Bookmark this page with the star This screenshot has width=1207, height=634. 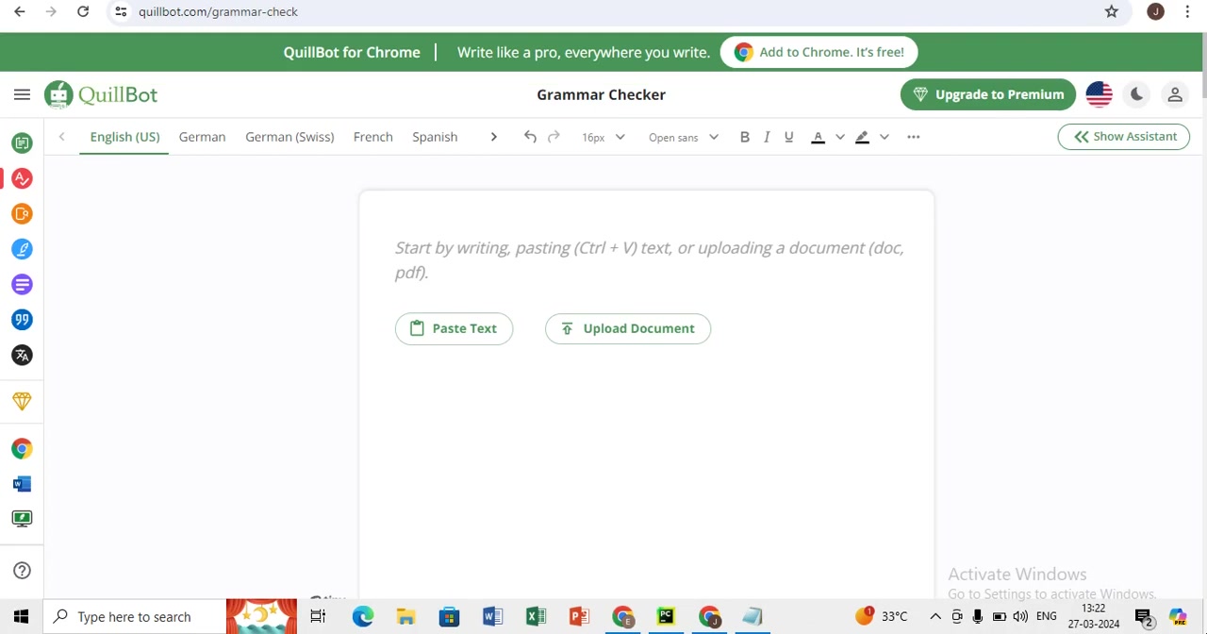pos(1112,11)
